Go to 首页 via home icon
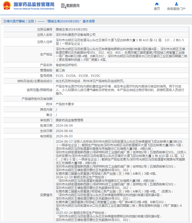The image size is (192, 223). 157,4
